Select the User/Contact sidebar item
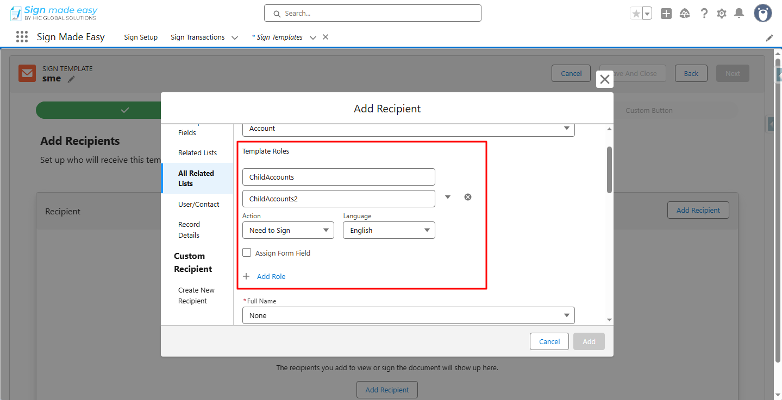Screen dimensions: 782x400 tap(198, 204)
